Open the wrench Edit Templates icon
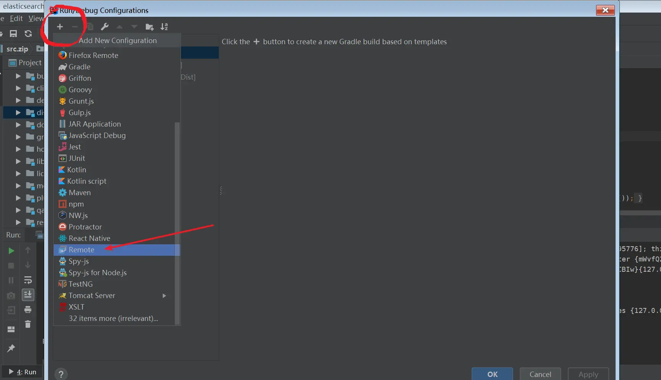 105,27
